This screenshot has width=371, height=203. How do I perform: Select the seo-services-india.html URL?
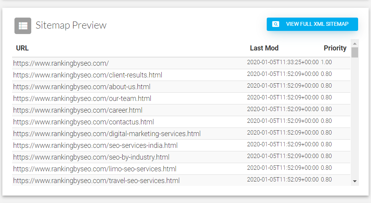point(95,146)
